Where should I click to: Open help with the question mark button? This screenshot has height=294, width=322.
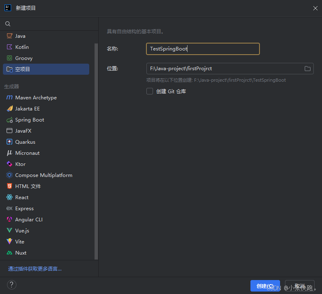pyautogui.click(x=12, y=285)
